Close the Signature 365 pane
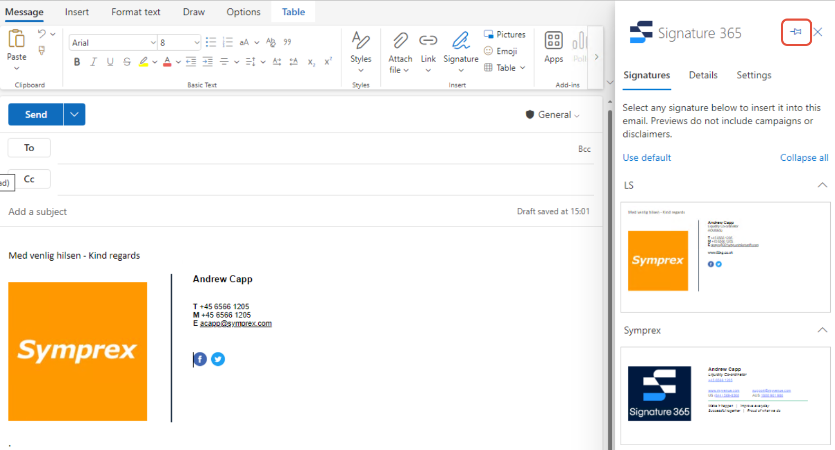 tap(818, 32)
